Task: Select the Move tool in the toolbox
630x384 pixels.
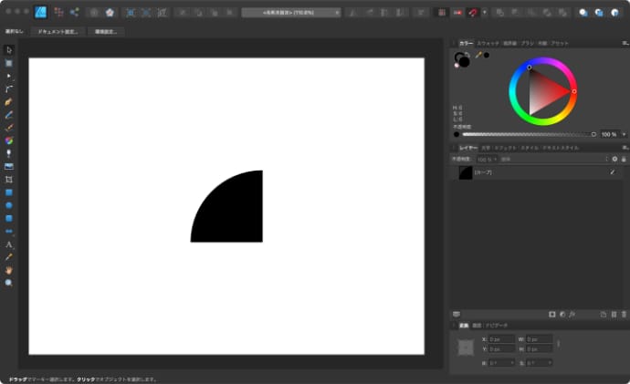Action: tap(9, 49)
